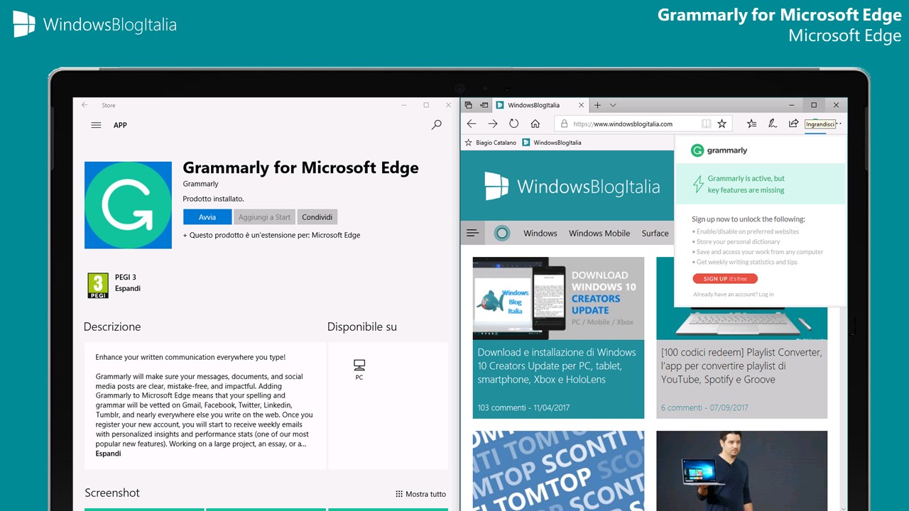Open the man holding laptop thumbnail
909x511 pixels.
coord(741,471)
